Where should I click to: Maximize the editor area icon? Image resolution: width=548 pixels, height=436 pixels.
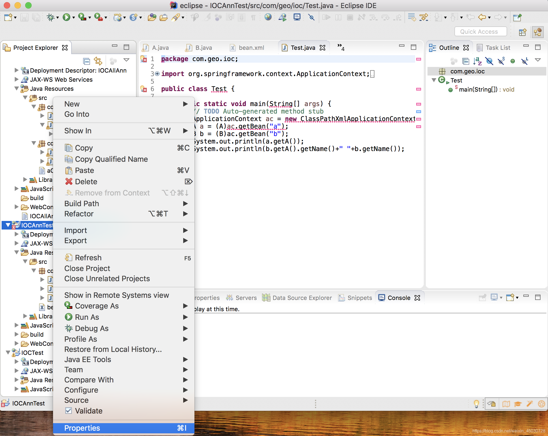414,47
